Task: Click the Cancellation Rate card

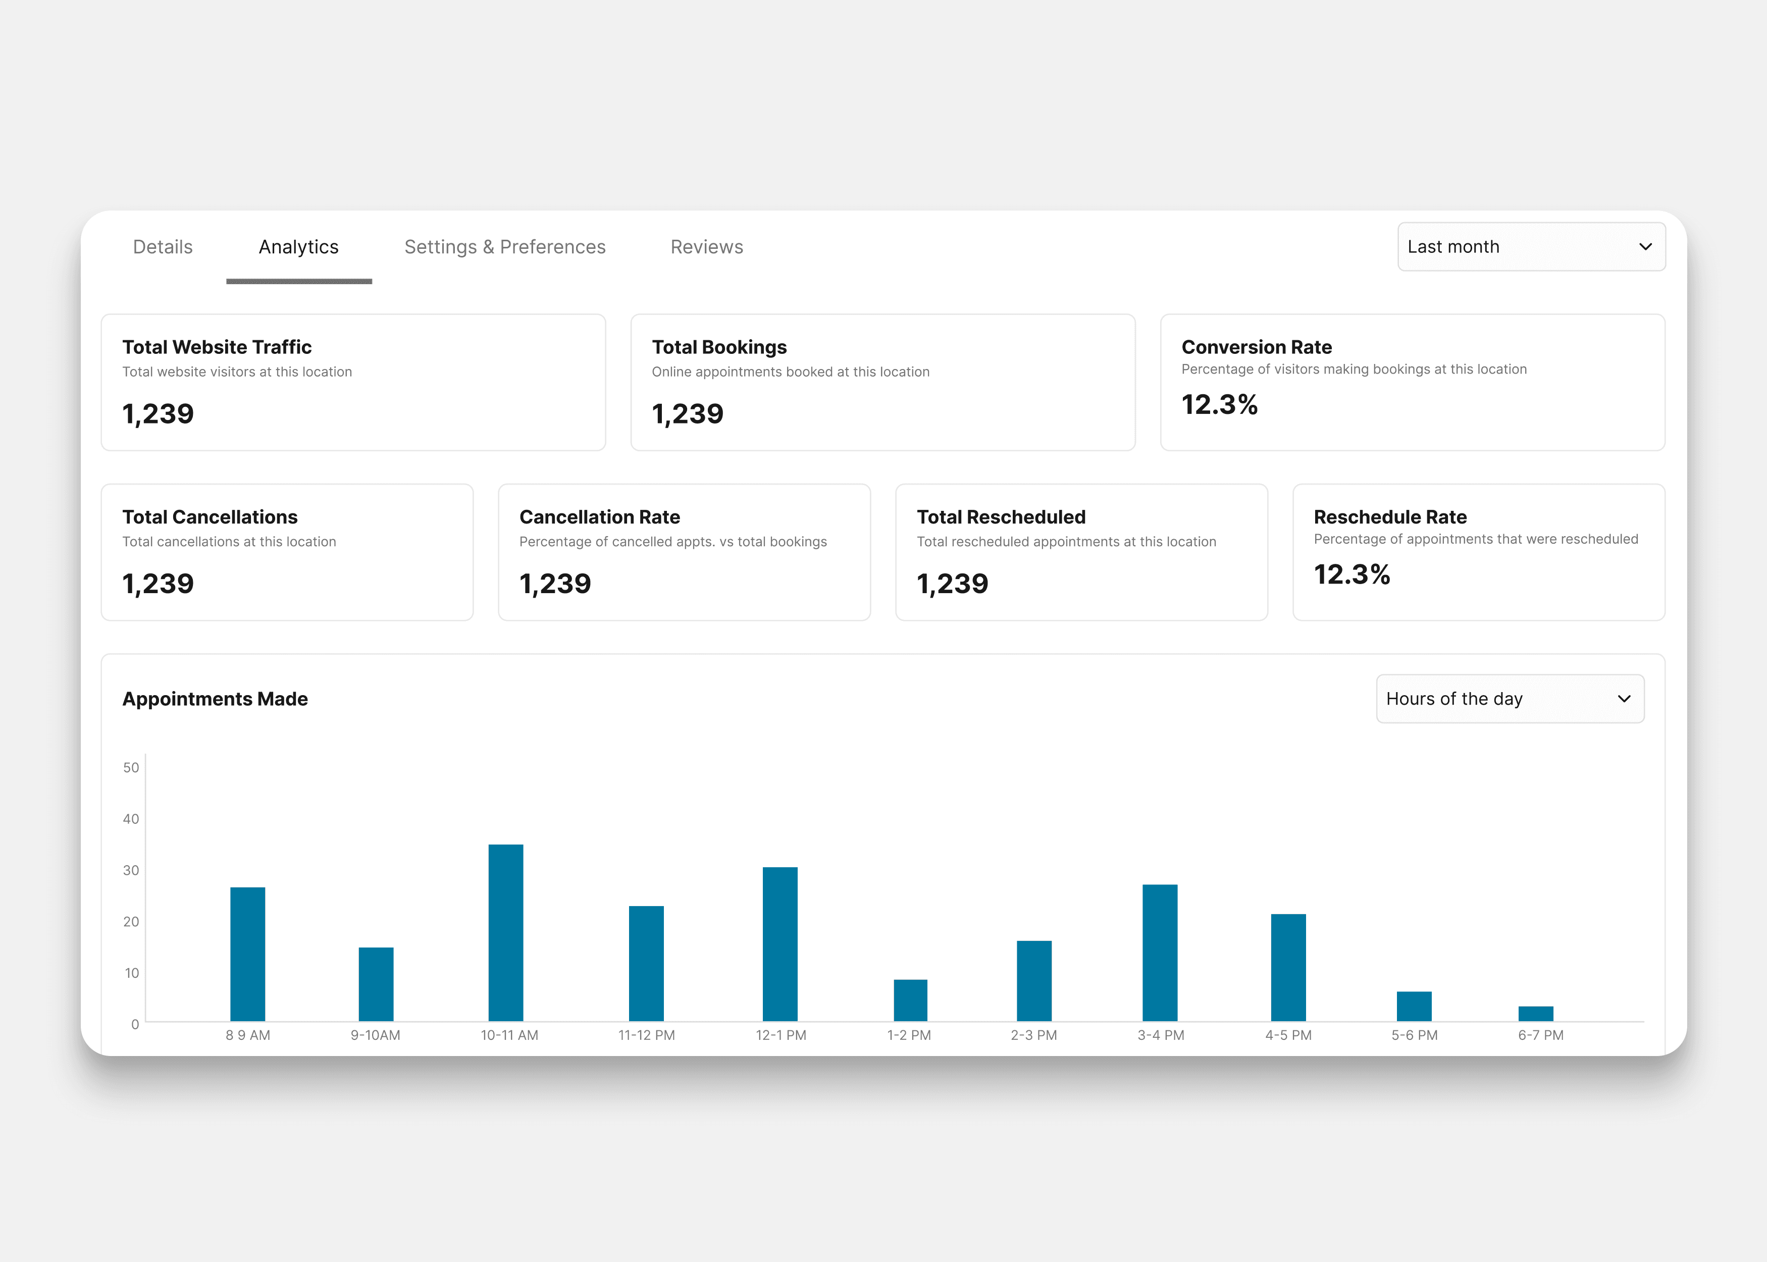Action: [684, 553]
